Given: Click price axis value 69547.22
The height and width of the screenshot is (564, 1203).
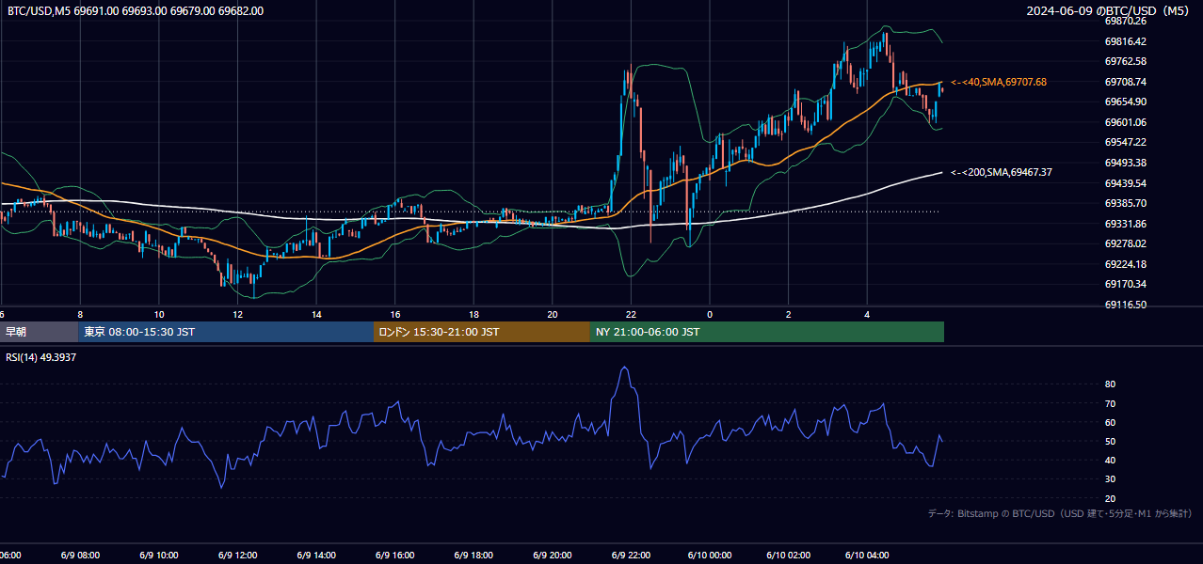Looking at the screenshot, I should 1125,142.
